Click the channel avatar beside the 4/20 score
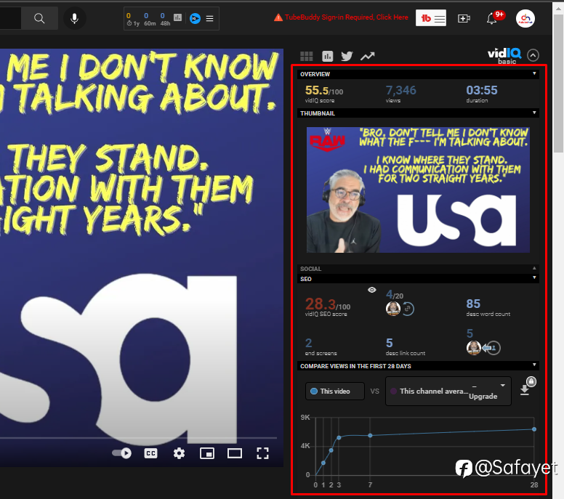Image resolution: width=564 pixels, height=499 pixels. (392, 309)
